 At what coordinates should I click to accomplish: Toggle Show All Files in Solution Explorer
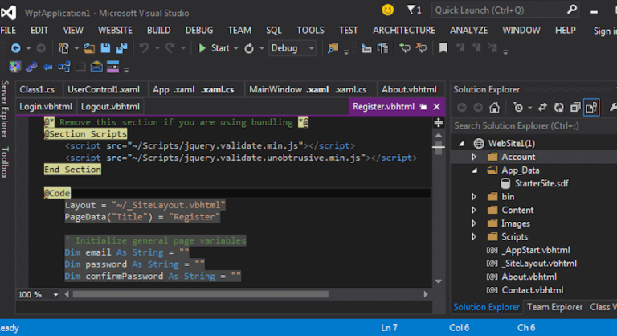[591, 107]
